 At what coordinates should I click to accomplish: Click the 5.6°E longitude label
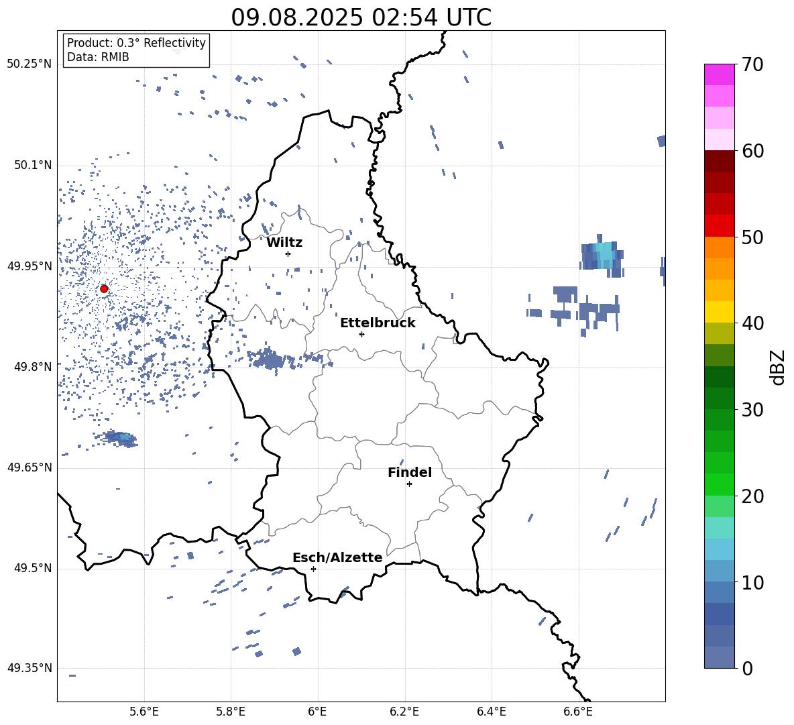tap(144, 712)
